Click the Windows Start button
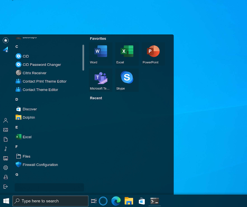 coord(6,201)
